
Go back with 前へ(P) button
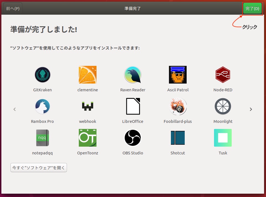(13, 9)
